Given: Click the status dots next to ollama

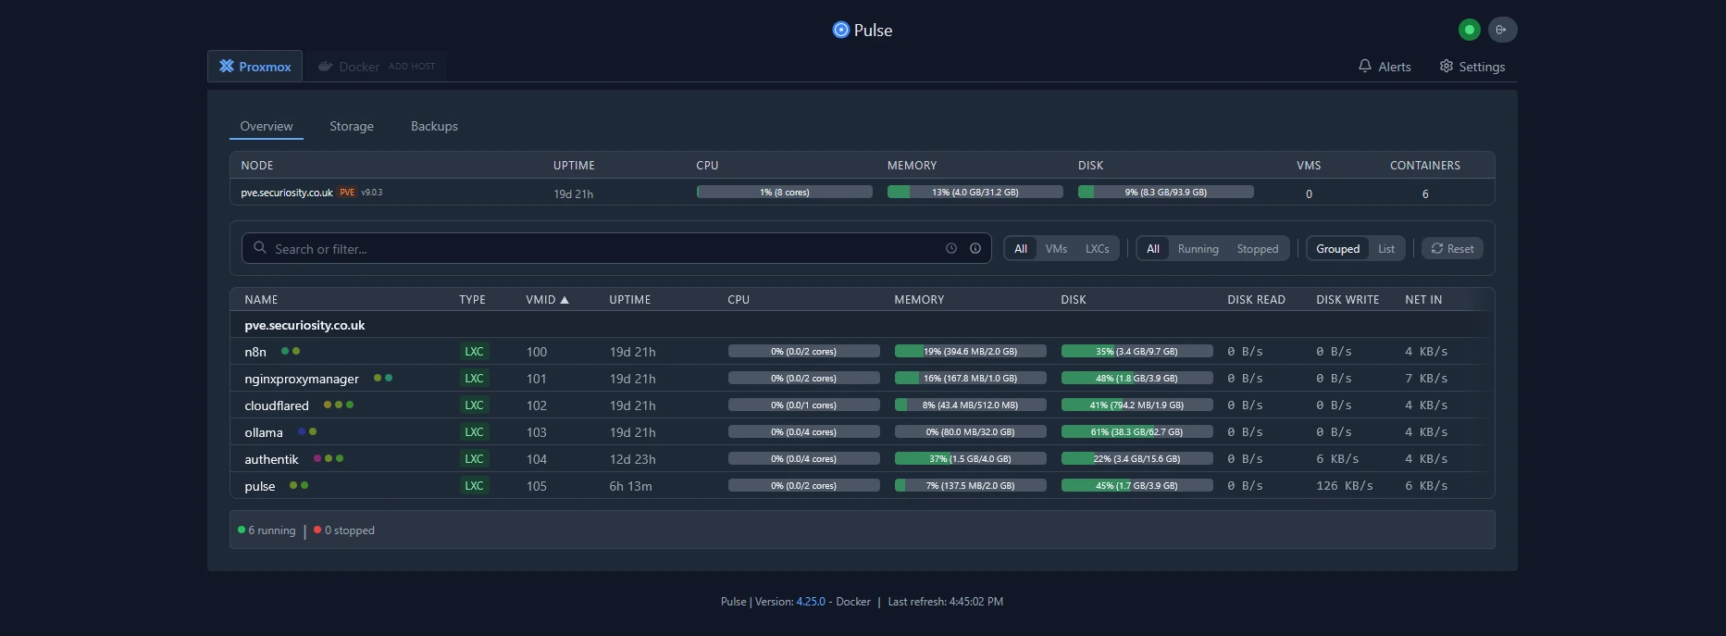Looking at the screenshot, I should coord(307,431).
